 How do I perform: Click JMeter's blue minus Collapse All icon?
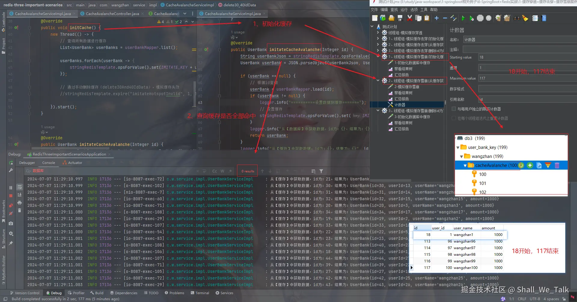coord(445,18)
